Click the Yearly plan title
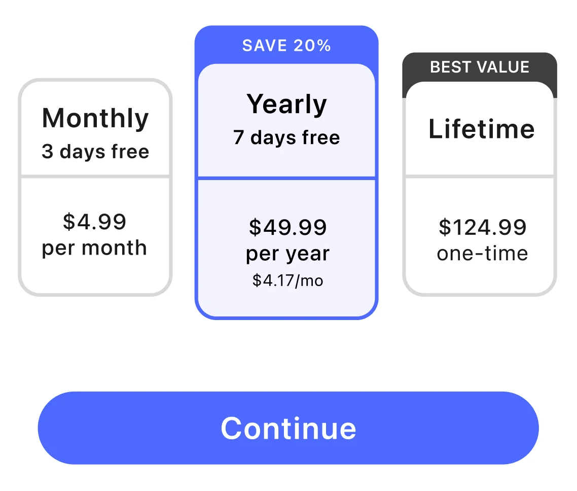 [287, 104]
